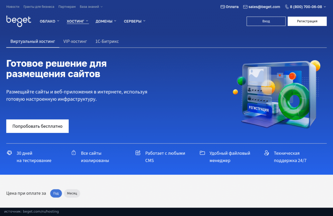
Task: Click the support person icon
Action: pyautogui.click(x=267, y=153)
